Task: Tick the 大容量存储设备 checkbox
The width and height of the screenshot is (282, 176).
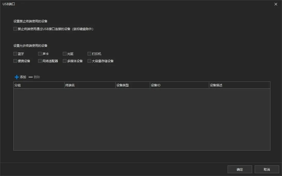Action: (89, 61)
